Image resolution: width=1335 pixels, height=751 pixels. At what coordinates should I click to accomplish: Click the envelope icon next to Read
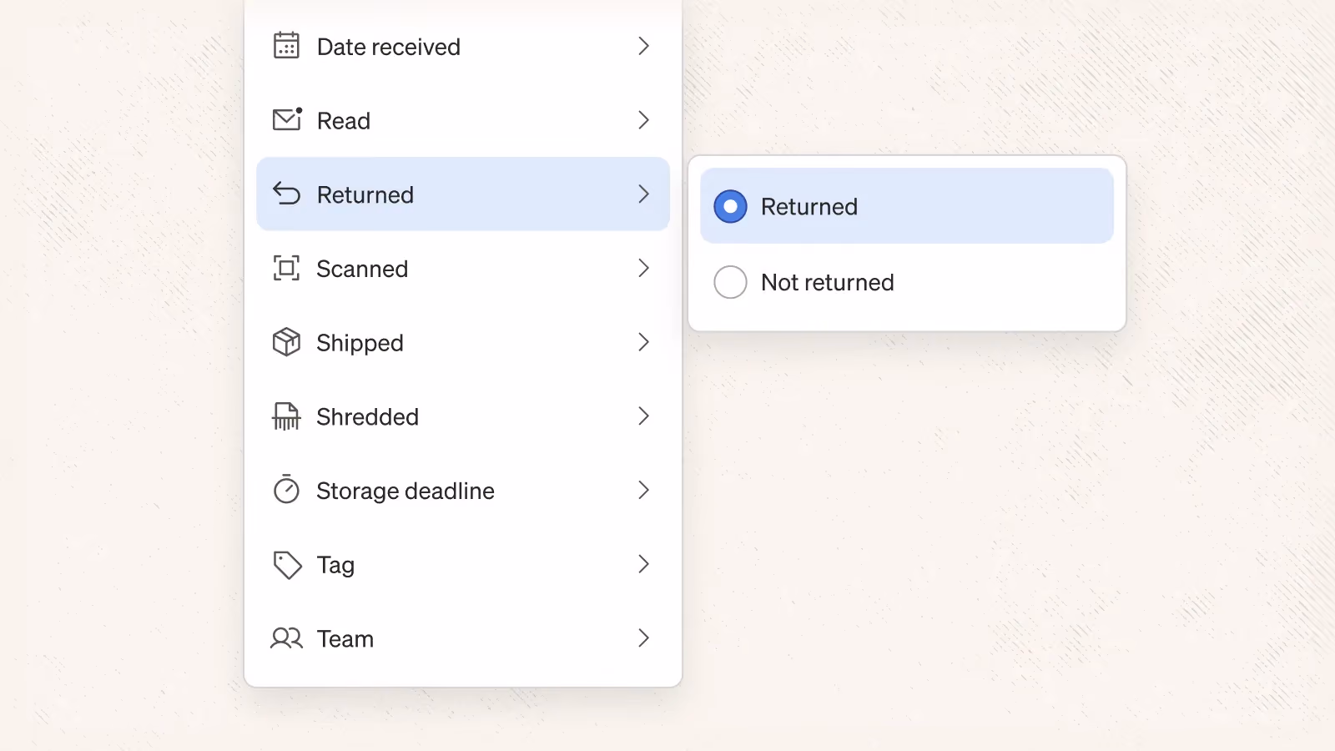(287, 119)
